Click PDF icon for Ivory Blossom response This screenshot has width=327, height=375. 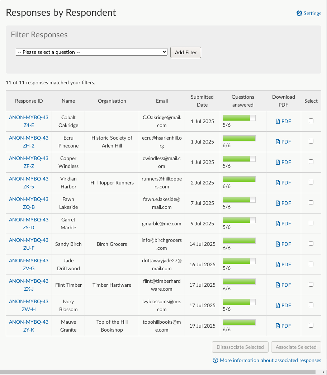(278, 305)
